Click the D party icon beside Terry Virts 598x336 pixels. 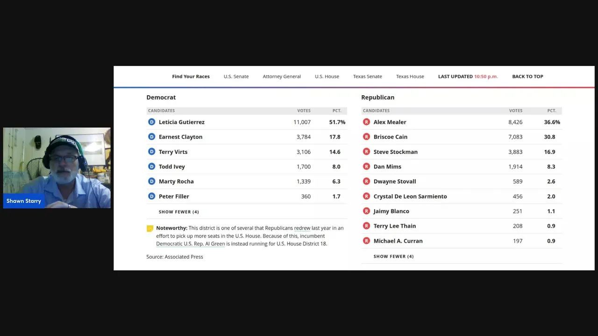pyautogui.click(x=151, y=152)
